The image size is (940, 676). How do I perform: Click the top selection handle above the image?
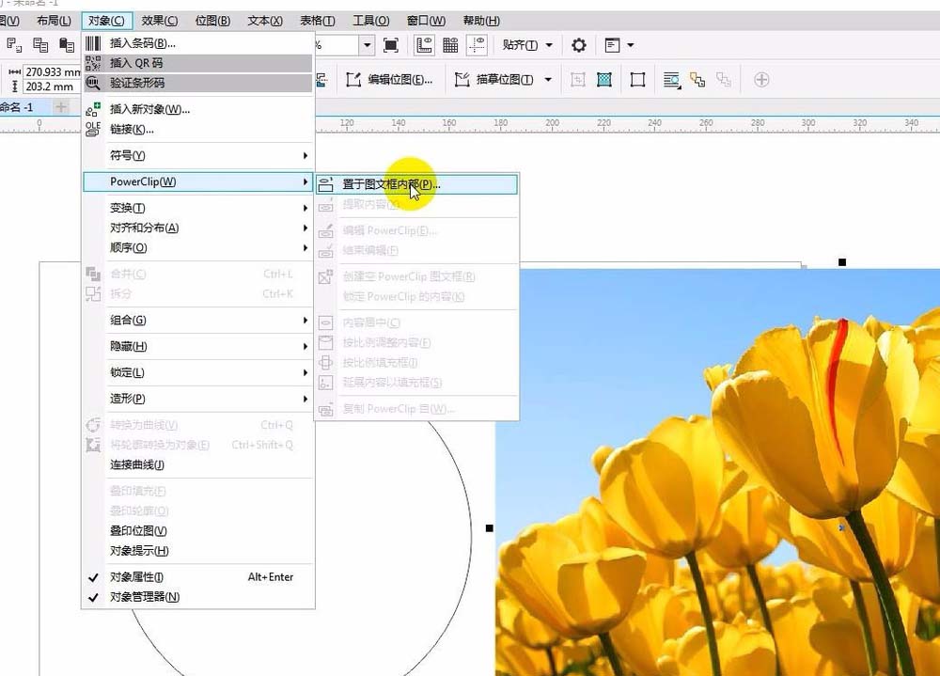pos(842,262)
